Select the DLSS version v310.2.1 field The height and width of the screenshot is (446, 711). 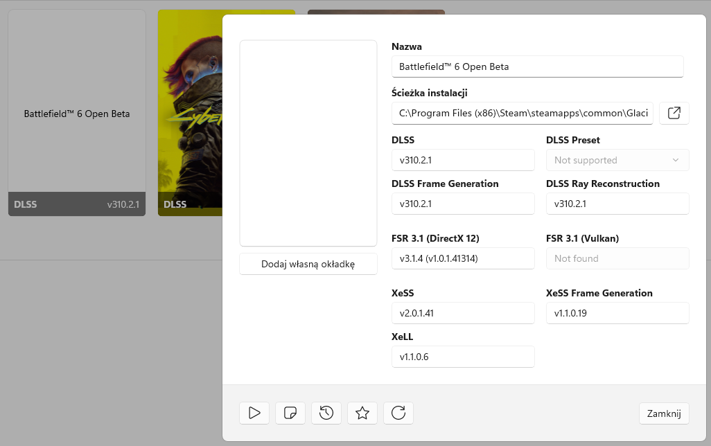(x=463, y=160)
